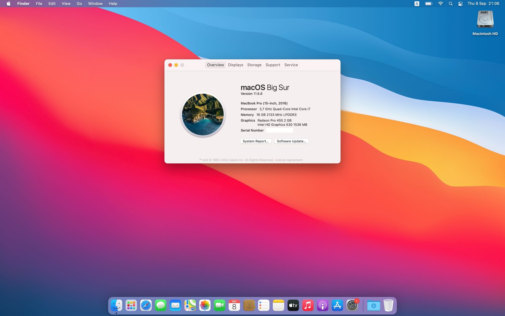Open the Go menu
505x316 pixels.
pyautogui.click(x=79, y=4)
